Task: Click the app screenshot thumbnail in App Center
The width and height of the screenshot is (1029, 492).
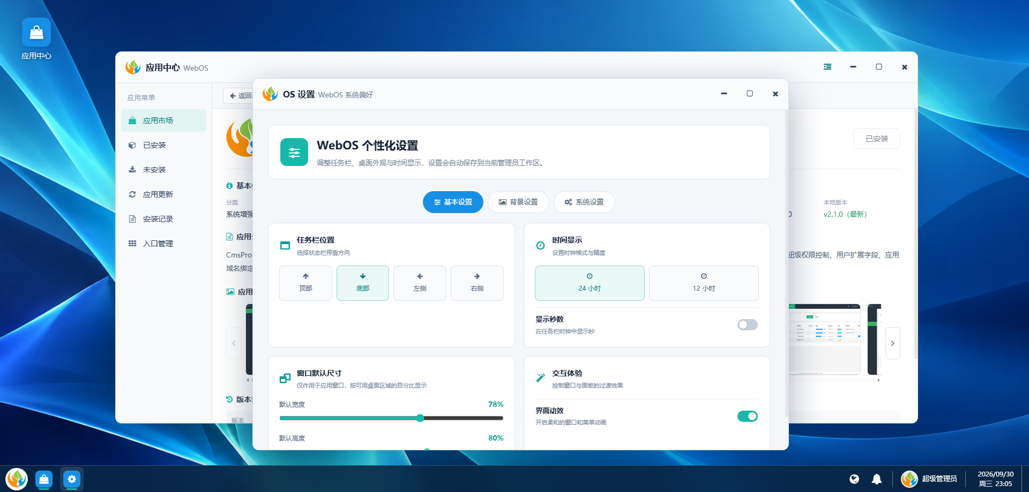Action: coord(824,339)
